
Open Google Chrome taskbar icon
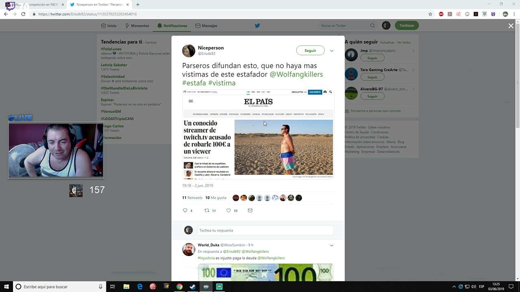pos(179,287)
